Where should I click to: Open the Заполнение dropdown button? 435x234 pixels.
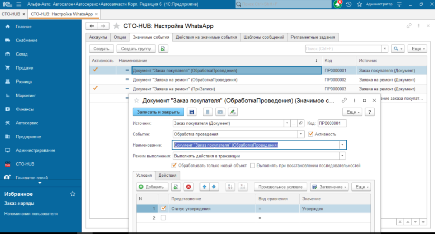pos(329,187)
